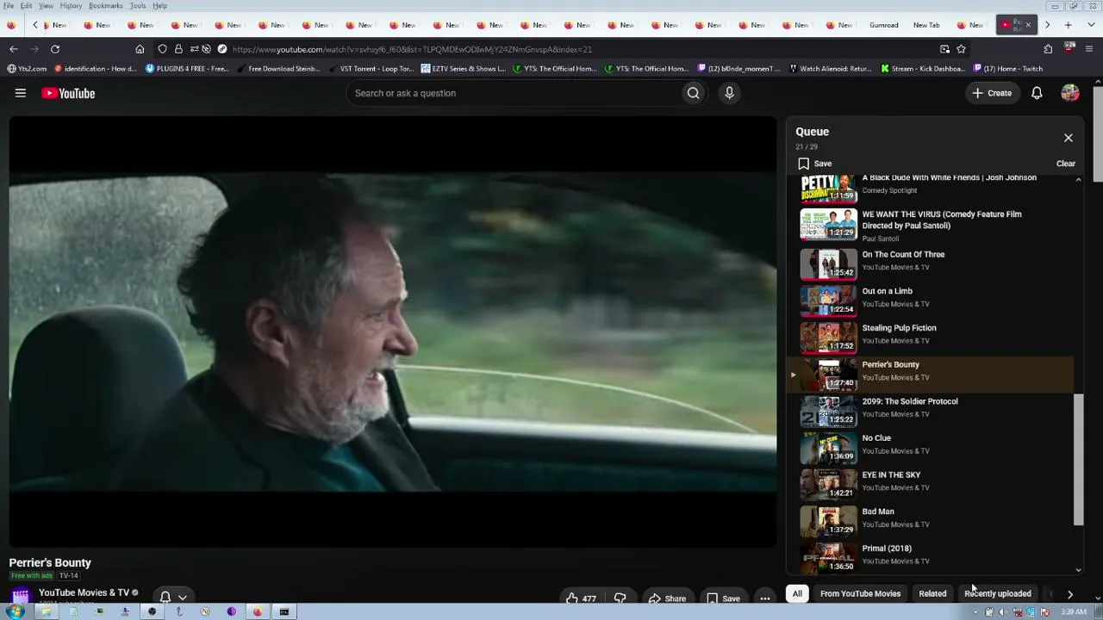Open the Help menu
1103x620 pixels.
click(x=160, y=6)
